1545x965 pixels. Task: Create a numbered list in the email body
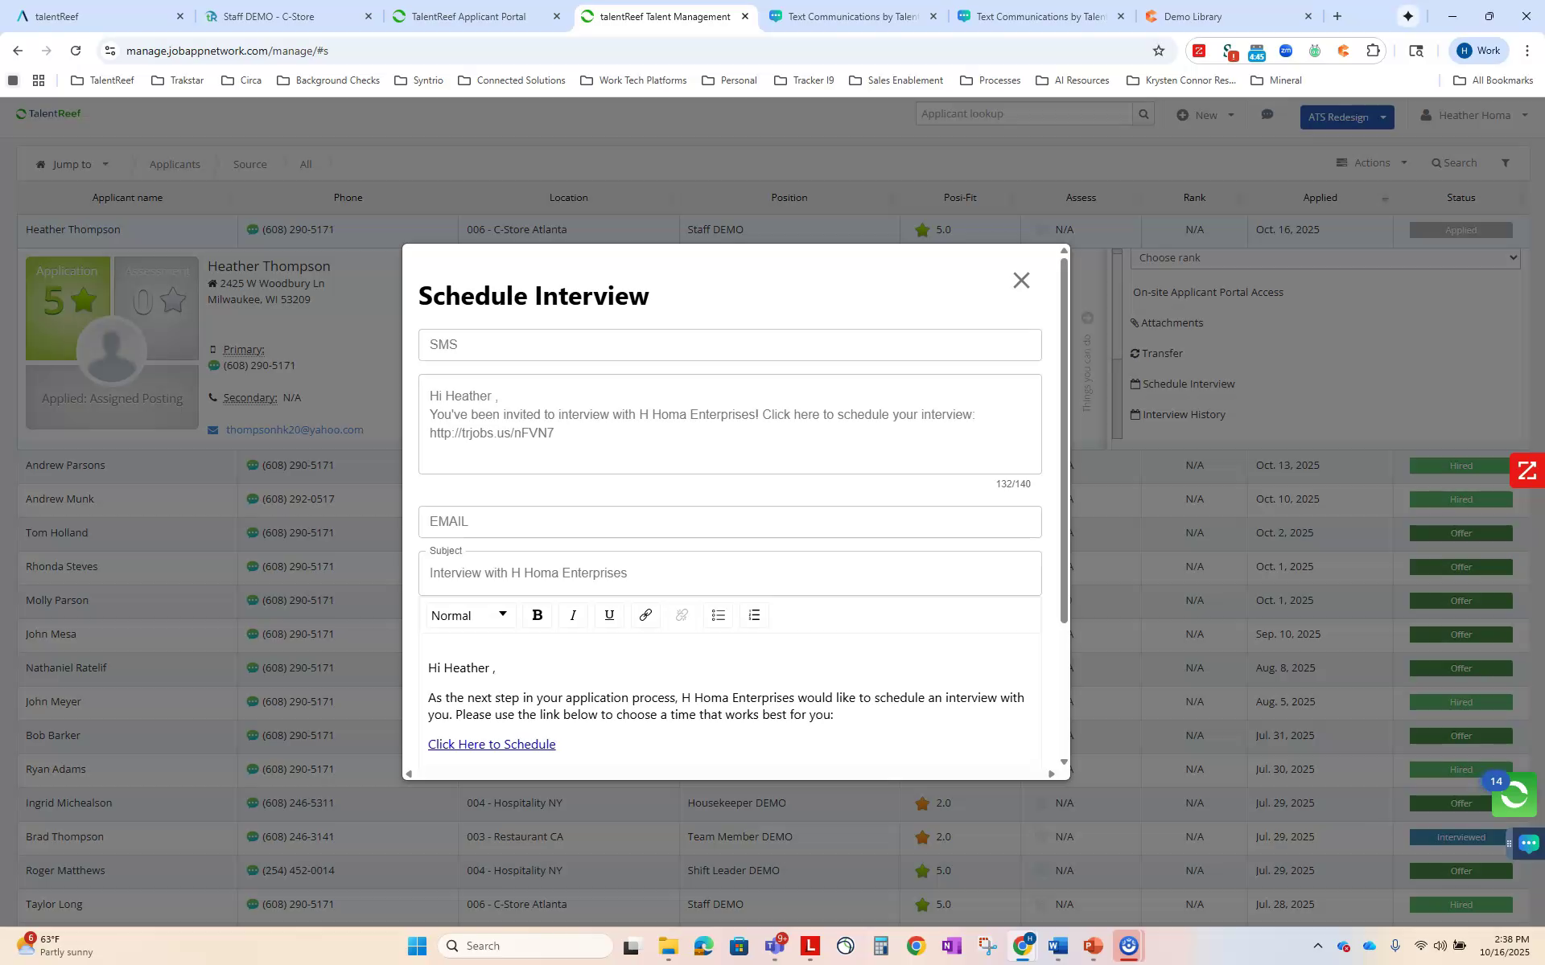(754, 615)
